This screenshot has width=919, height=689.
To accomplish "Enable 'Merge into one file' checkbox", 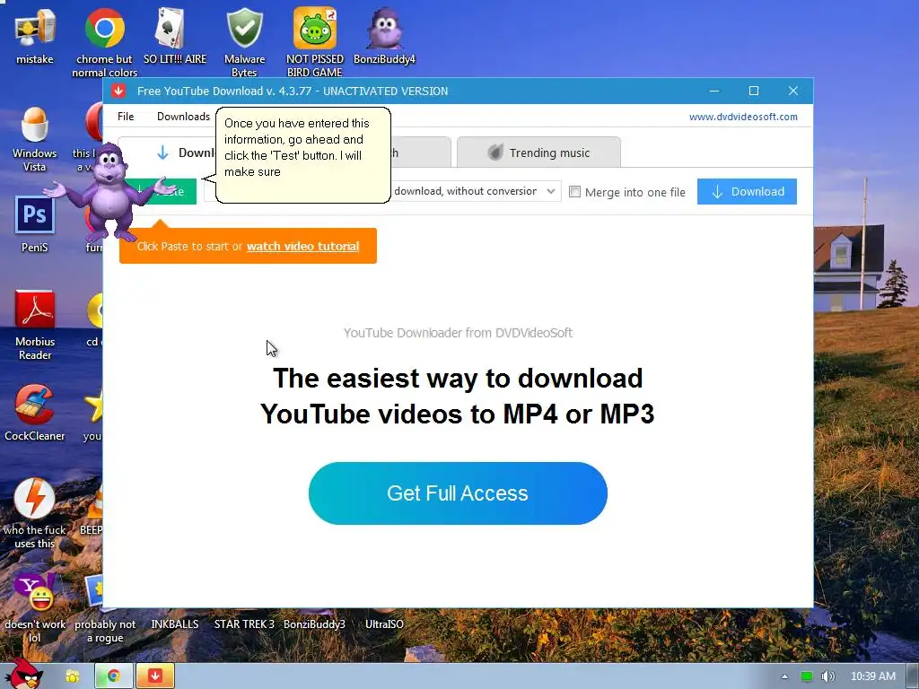I will 575,192.
